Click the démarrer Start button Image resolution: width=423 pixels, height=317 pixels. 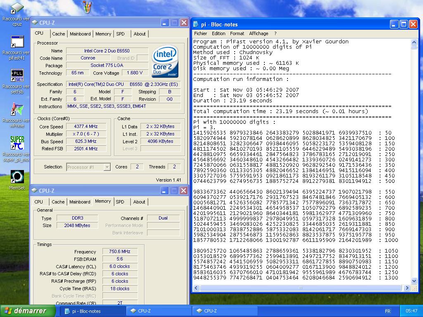(x=28, y=311)
